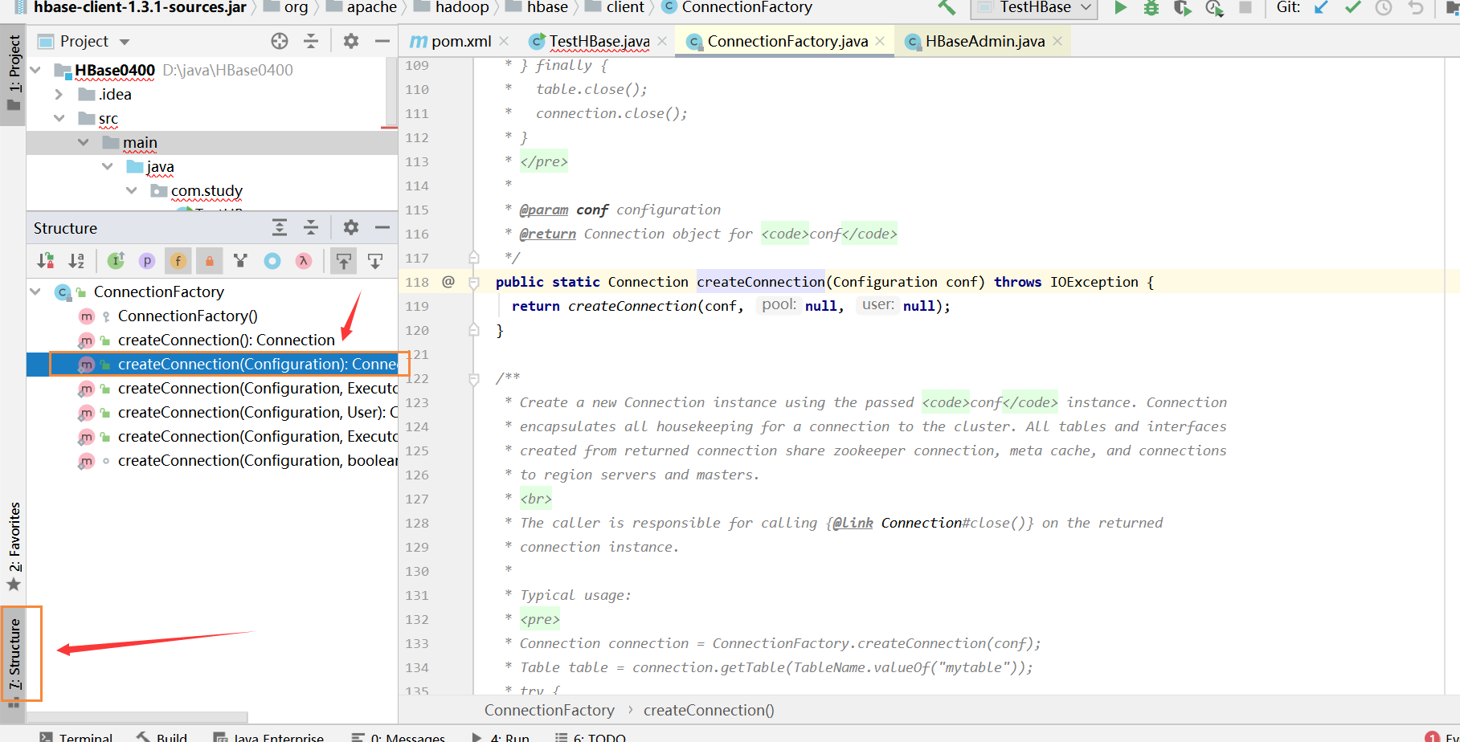Open the TestHBase run configuration dropdown
1460x742 pixels.
click(x=1036, y=7)
